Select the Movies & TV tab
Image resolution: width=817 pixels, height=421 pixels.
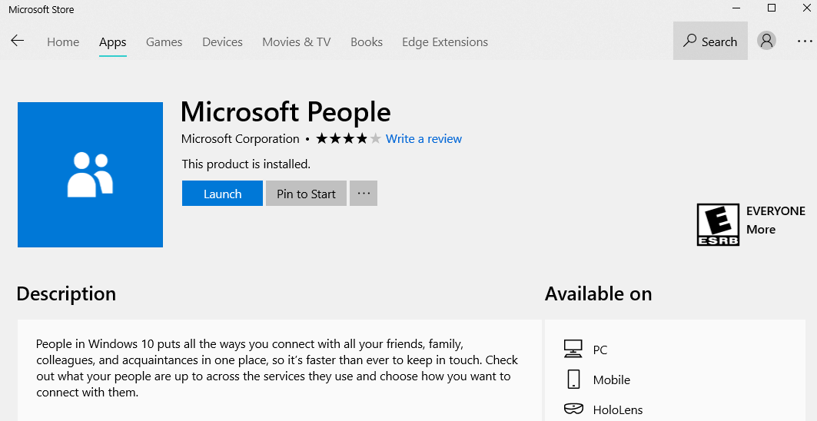[296, 42]
